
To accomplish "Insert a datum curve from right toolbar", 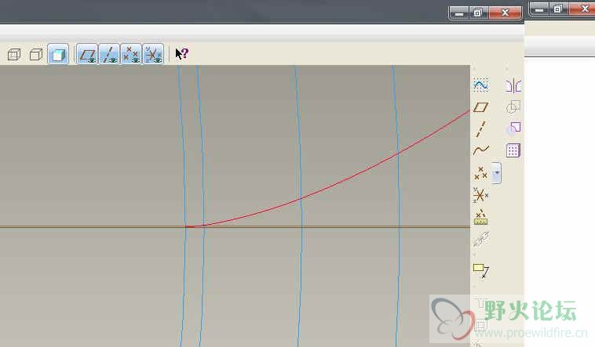I will point(480,150).
